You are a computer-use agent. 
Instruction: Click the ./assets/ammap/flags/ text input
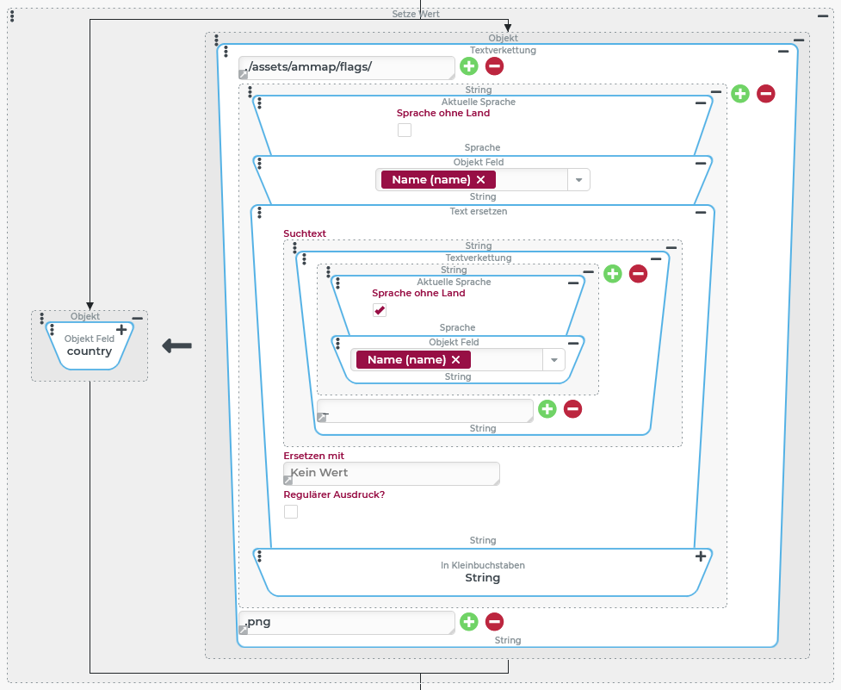click(x=347, y=67)
